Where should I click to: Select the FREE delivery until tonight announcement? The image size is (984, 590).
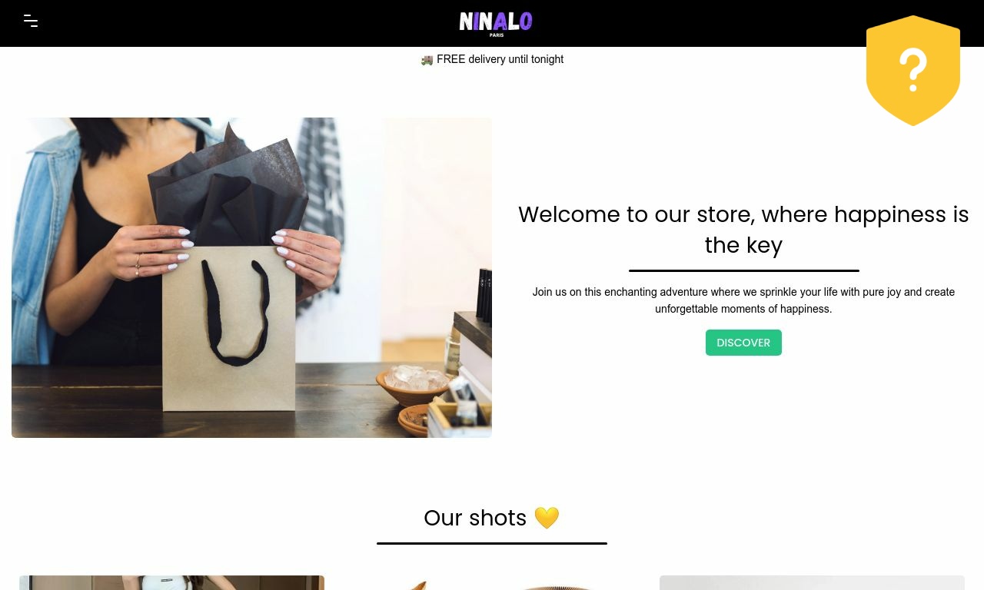point(492,59)
